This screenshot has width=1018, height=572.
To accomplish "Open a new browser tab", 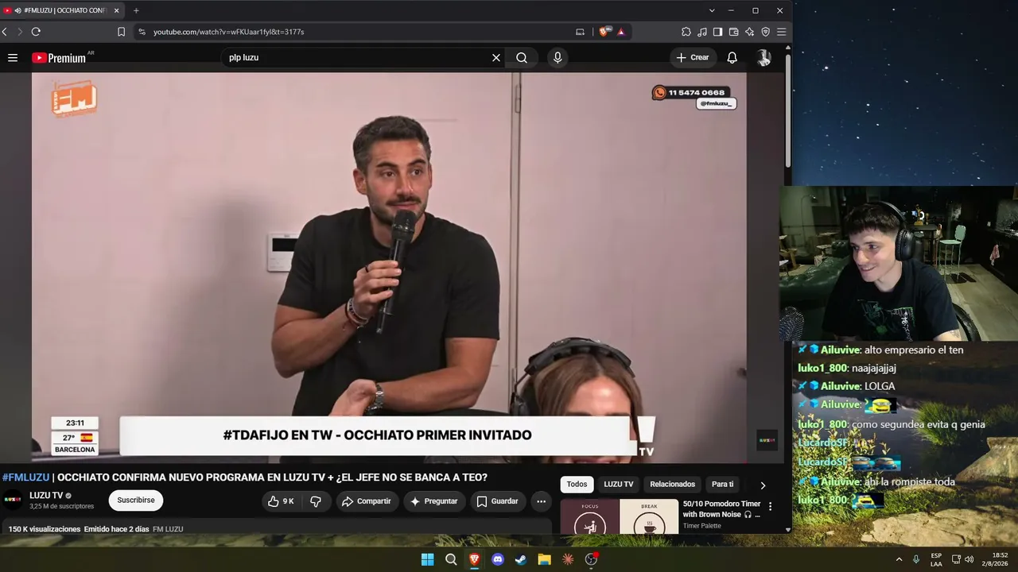I will (136, 10).
